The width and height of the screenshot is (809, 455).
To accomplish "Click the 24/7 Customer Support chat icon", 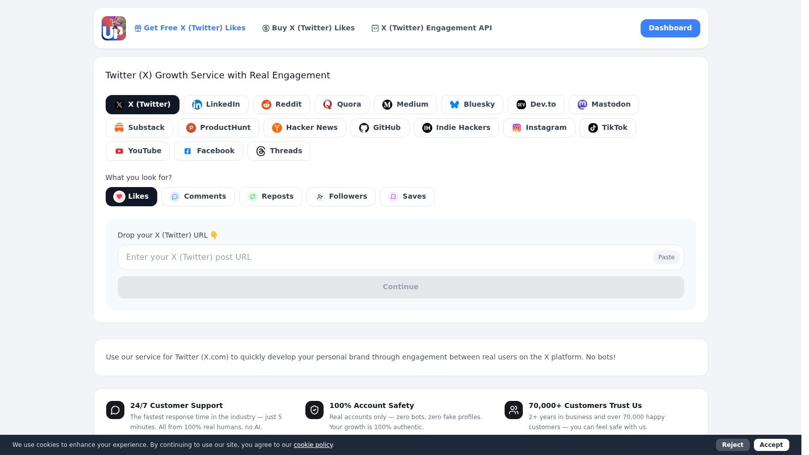I will 115,410.
